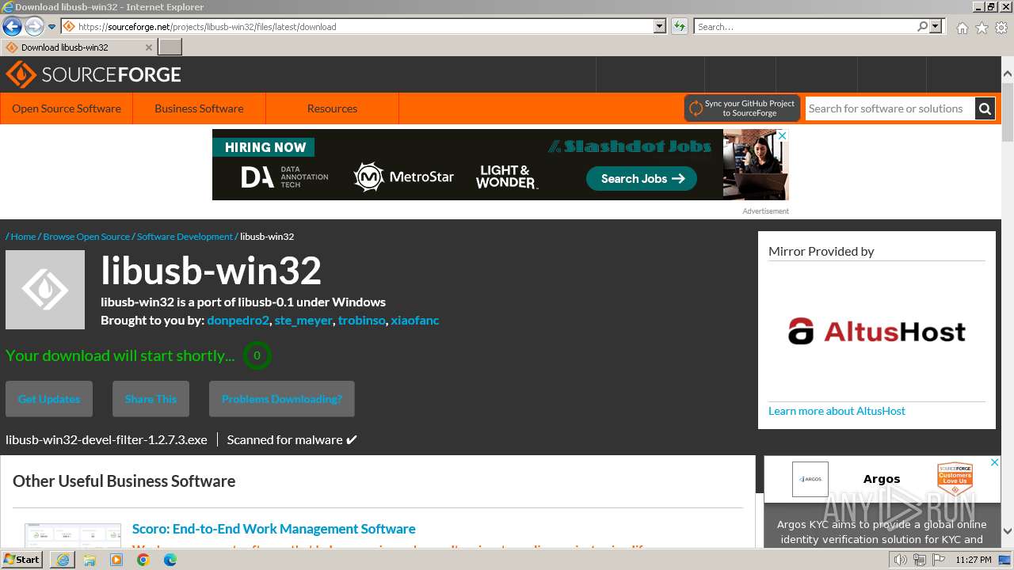Click the Mirror Provided by heading
Image resolution: width=1014 pixels, height=570 pixels.
[821, 251]
